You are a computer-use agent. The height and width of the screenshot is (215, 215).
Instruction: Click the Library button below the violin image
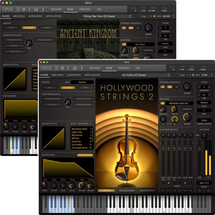pyautogui.click(x=106, y=191)
